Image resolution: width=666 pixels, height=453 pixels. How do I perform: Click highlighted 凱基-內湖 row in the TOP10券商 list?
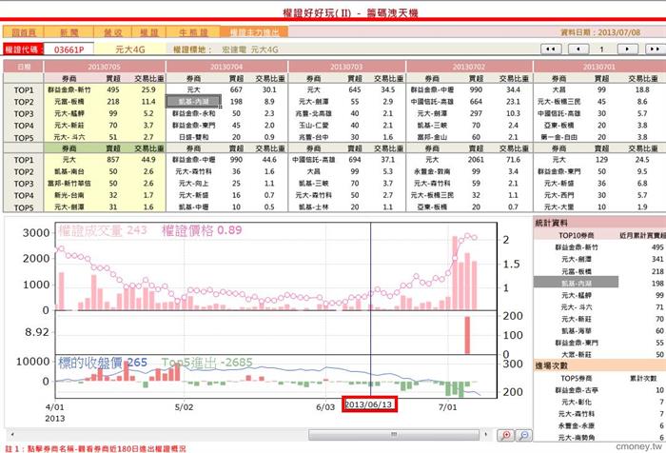point(576,283)
